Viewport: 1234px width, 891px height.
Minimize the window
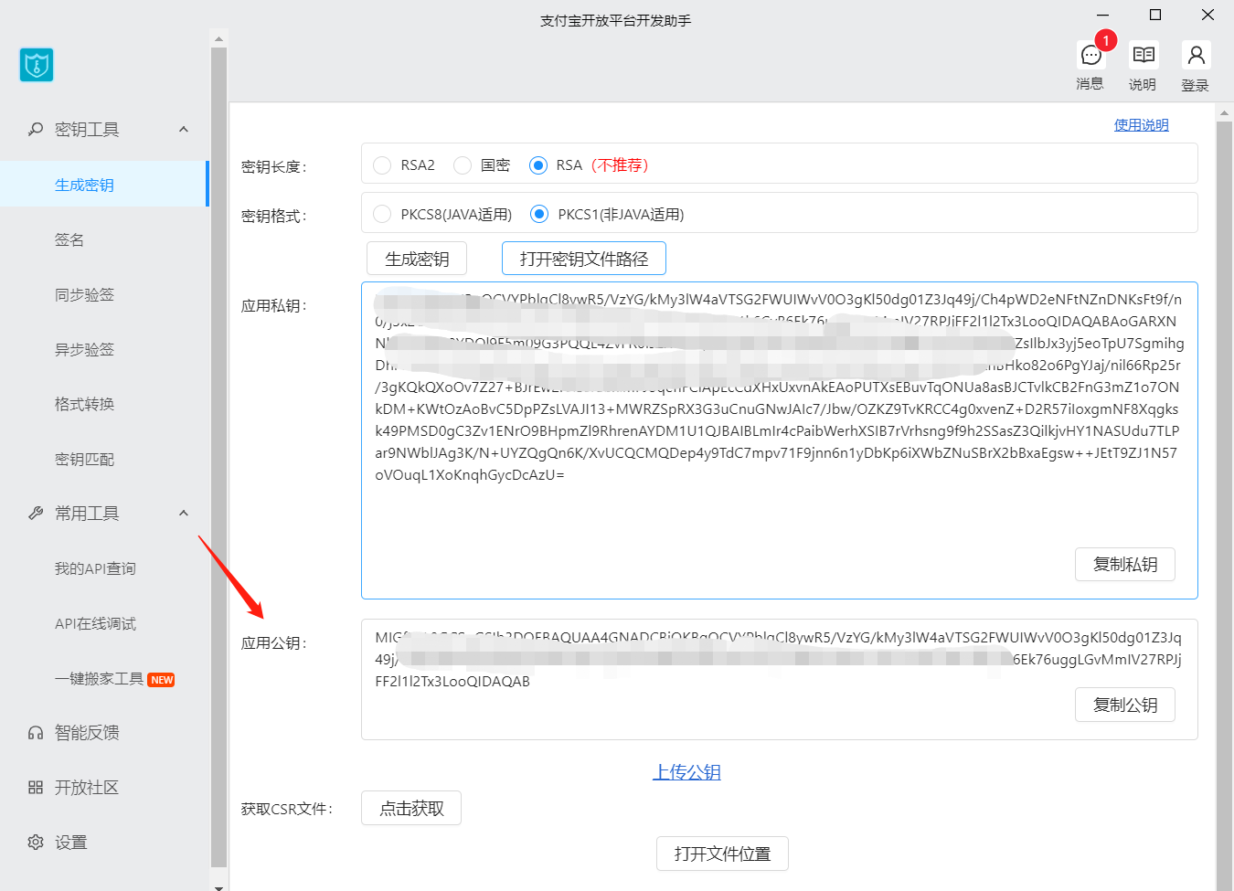point(1103,15)
